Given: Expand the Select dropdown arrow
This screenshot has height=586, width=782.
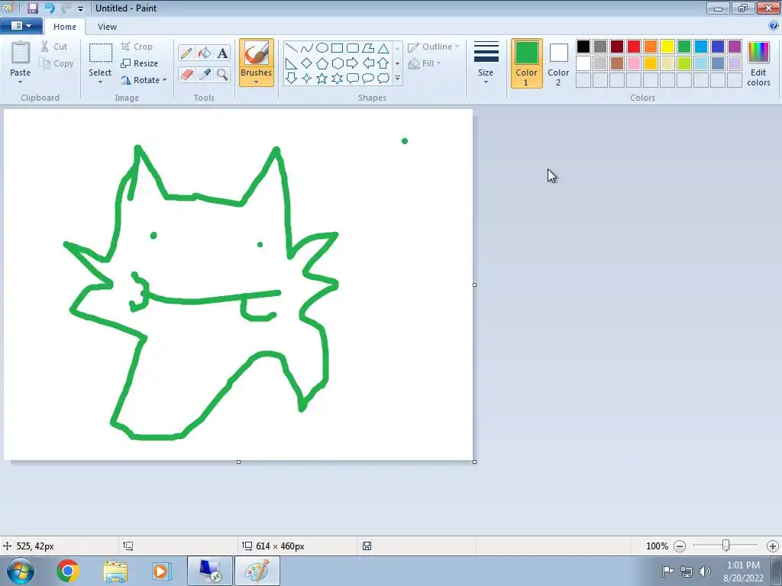Looking at the screenshot, I should pyautogui.click(x=100, y=82).
